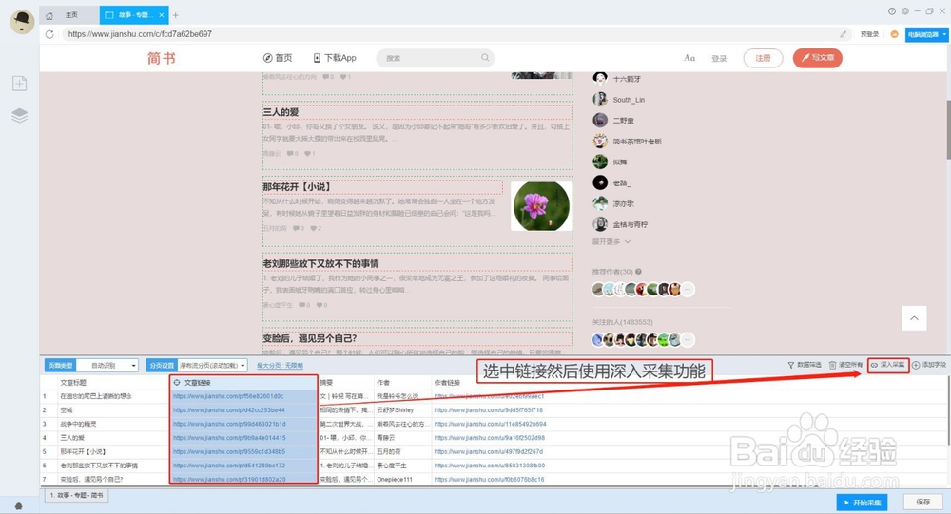Click the back-to-top arrow on webpage

914,318
